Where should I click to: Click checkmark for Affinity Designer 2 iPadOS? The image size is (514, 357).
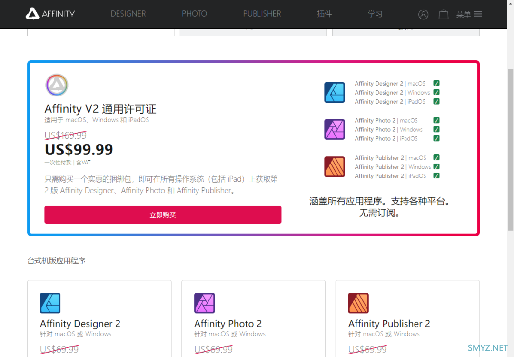pyautogui.click(x=436, y=102)
